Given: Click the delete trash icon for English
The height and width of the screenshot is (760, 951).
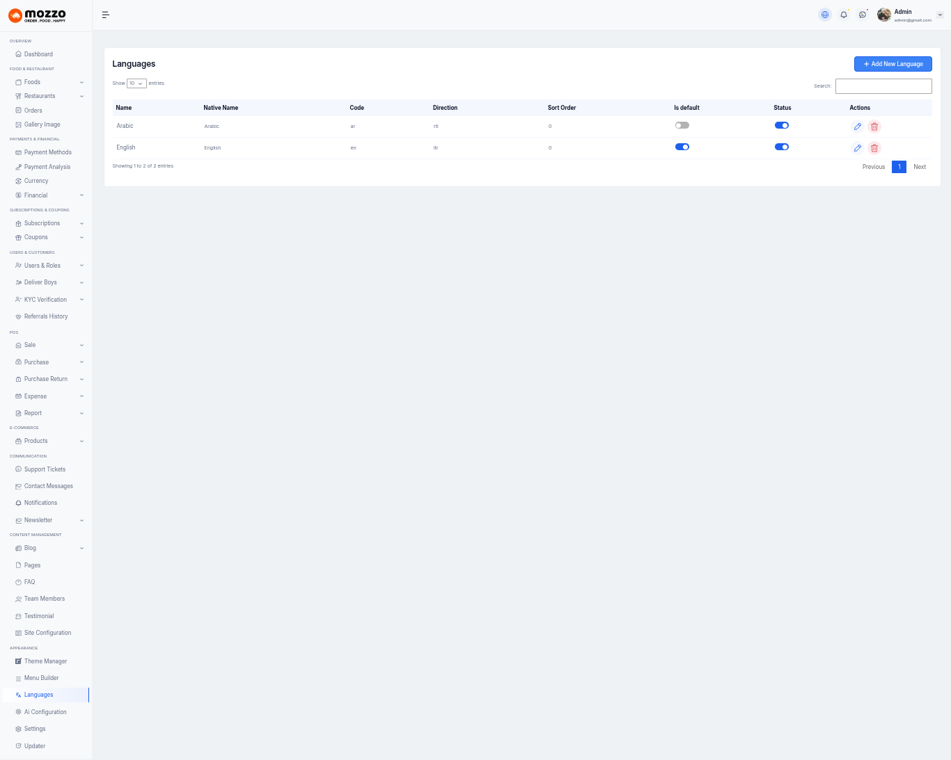Looking at the screenshot, I should [874, 148].
